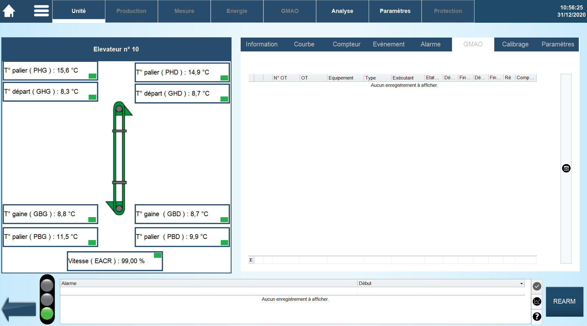Click green status indicator of PBD temperature
This screenshot has width=587, height=326.
click(224, 242)
